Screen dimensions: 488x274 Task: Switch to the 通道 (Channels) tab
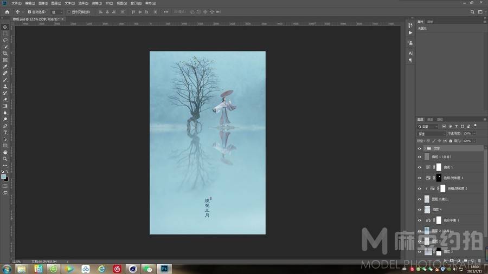click(430, 119)
